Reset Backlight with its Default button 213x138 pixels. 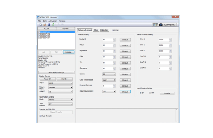coord(125,40)
